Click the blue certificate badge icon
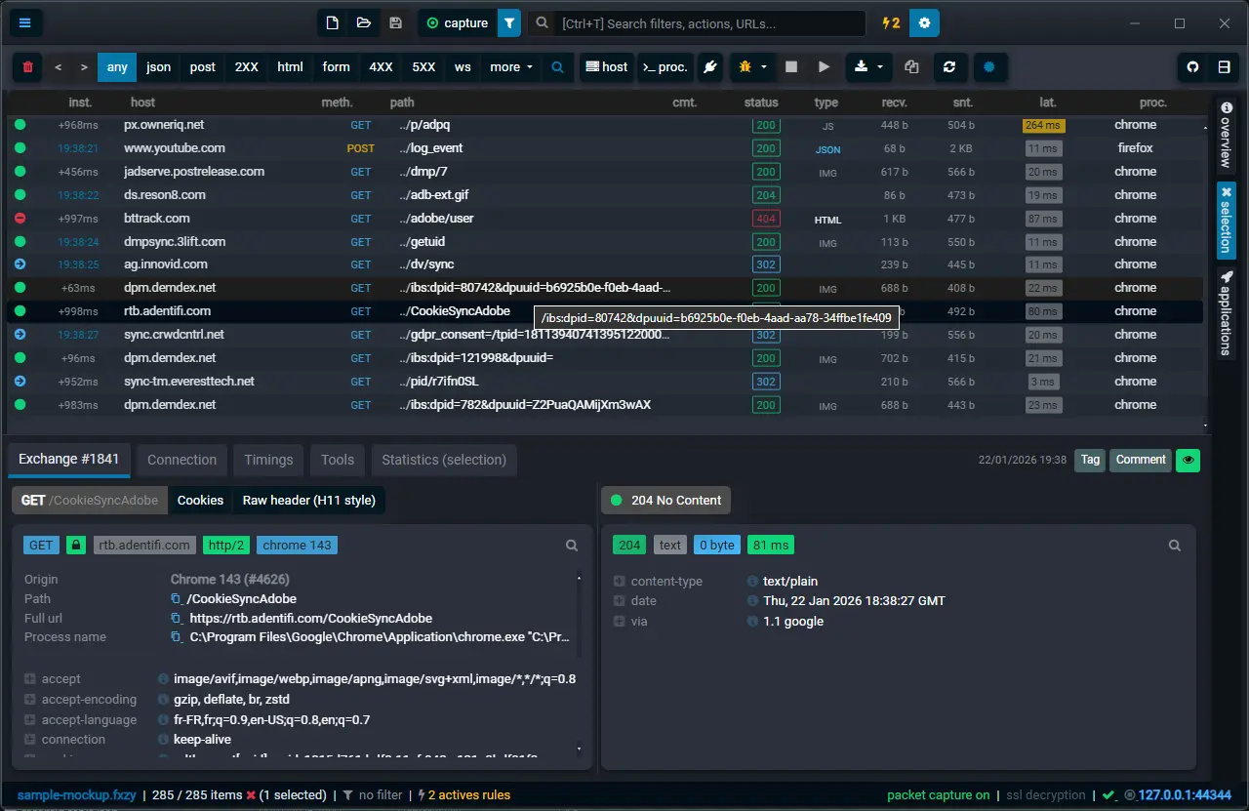Image resolution: width=1249 pixels, height=811 pixels. click(989, 67)
